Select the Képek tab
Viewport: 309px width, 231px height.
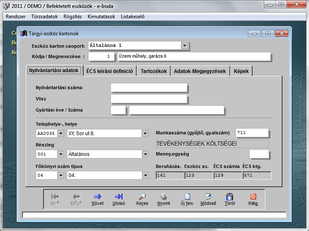click(x=241, y=71)
